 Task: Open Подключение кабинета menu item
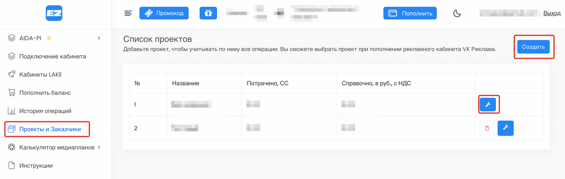[52, 56]
